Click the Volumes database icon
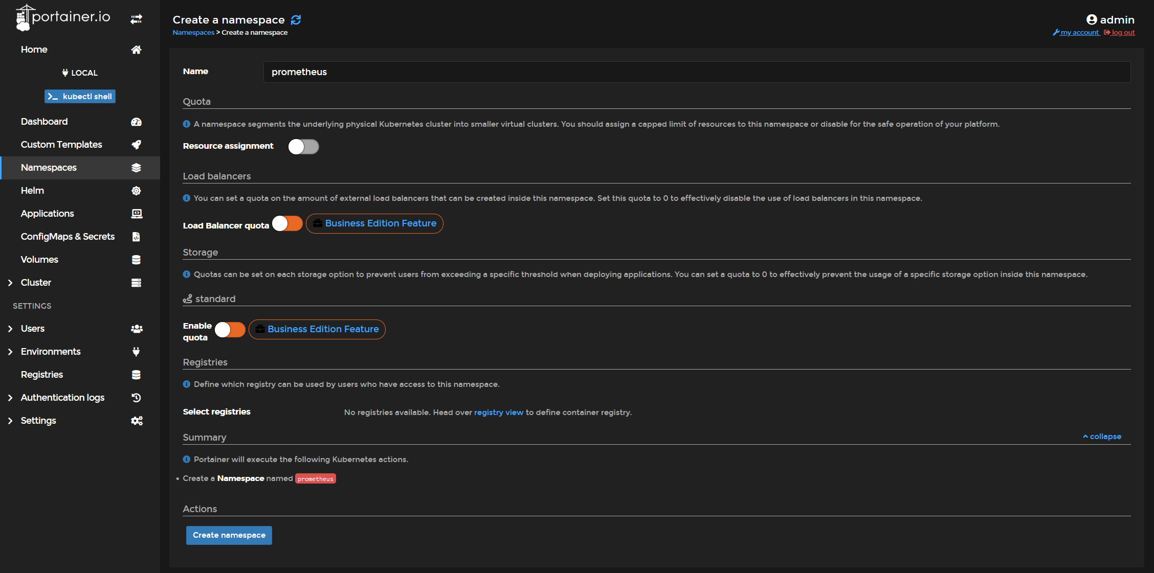The height and width of the screenshot is (573, 1154). [136, 259]
